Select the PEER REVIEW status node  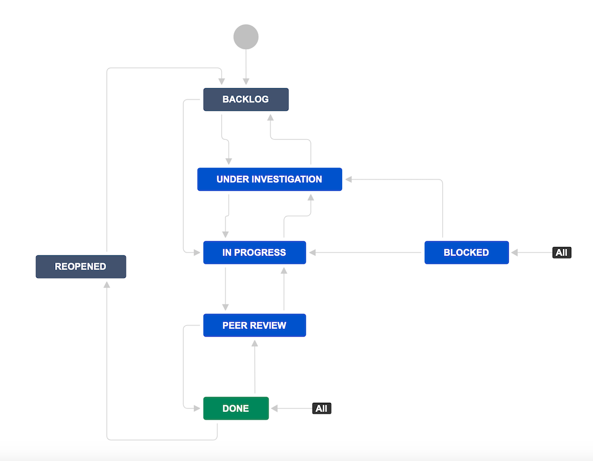(x=254, y=325)
